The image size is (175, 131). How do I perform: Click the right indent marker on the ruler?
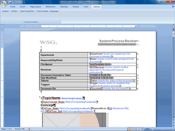[135, 27]
